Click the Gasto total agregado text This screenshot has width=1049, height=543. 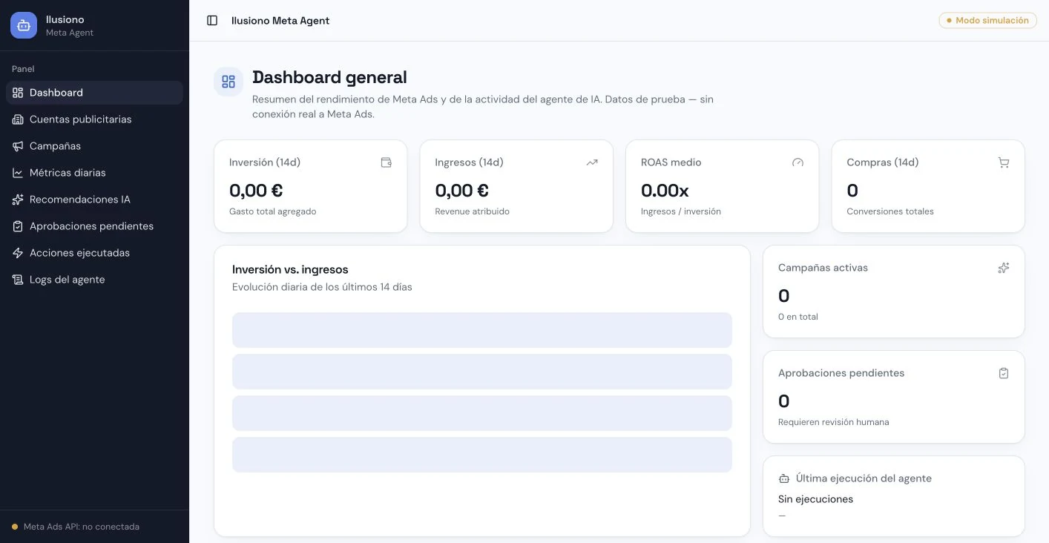tap(273, 211)
